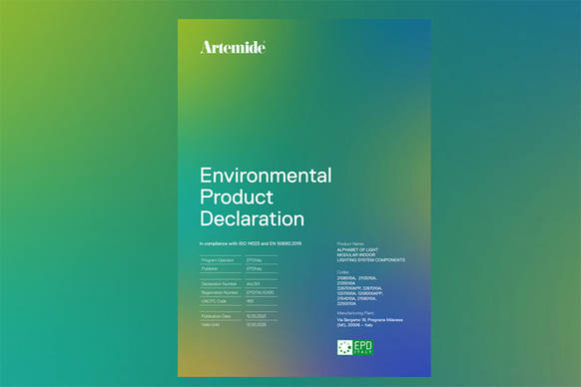The width and height of the screenshot is (581, 387).
Task: Click the ISO 14025 compliance line
Action: [x=251, y=243]
